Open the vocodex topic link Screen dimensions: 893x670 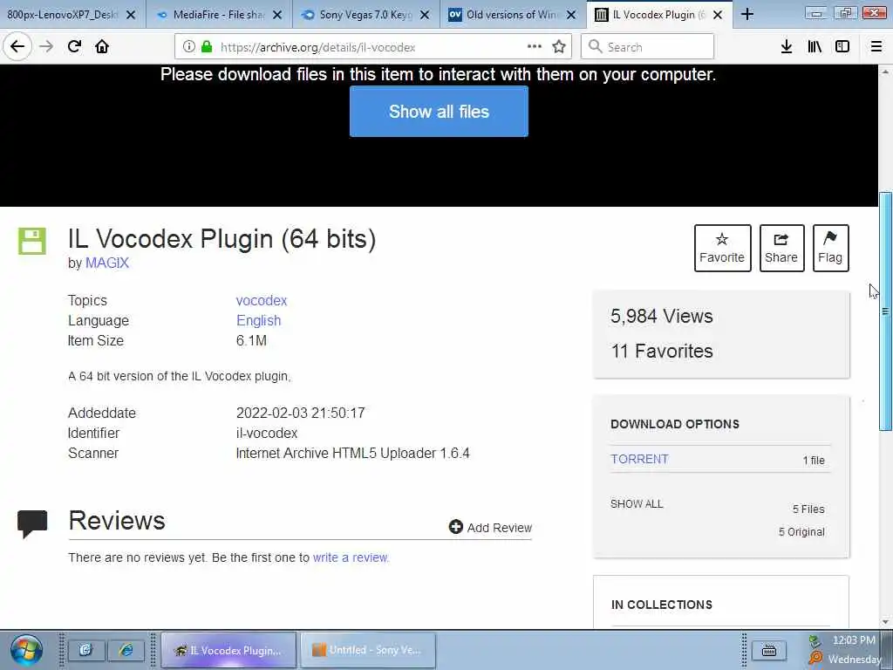(x=262, y=300)
